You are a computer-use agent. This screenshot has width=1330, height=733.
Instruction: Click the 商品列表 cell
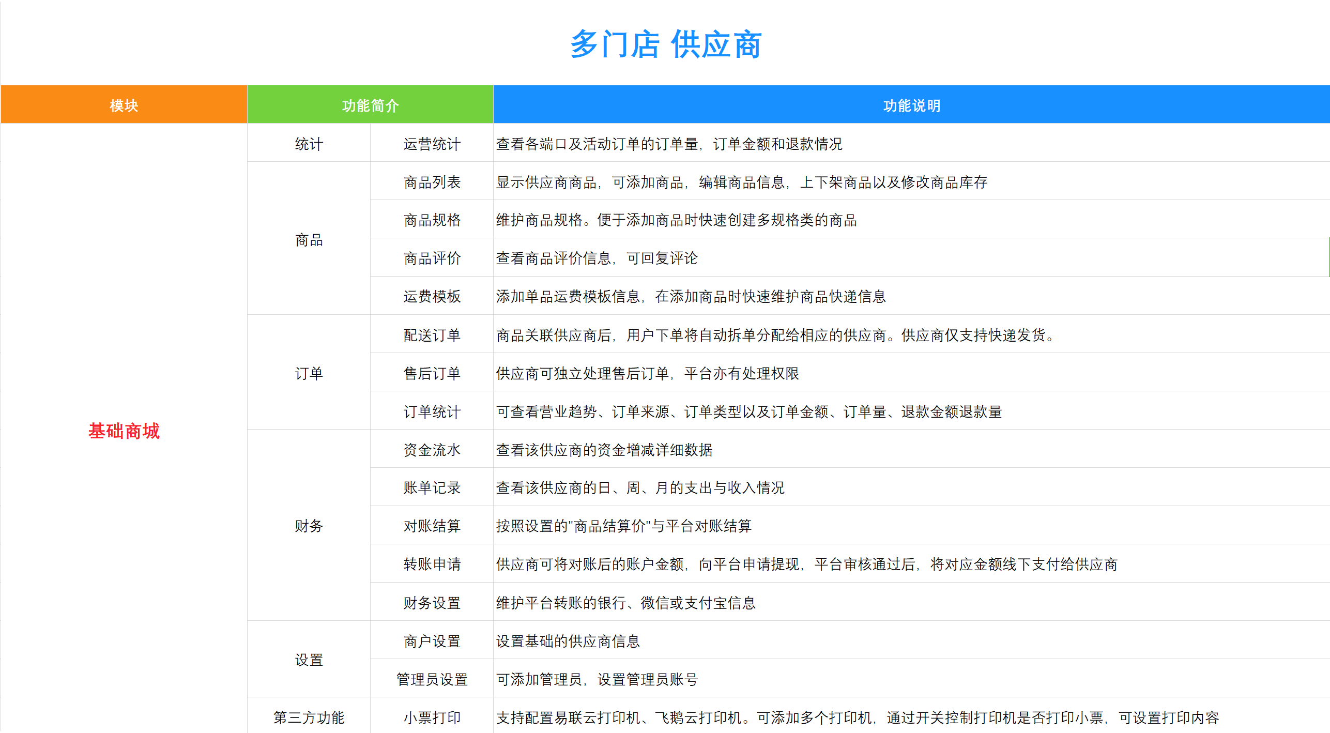click(x=432, y=182)
